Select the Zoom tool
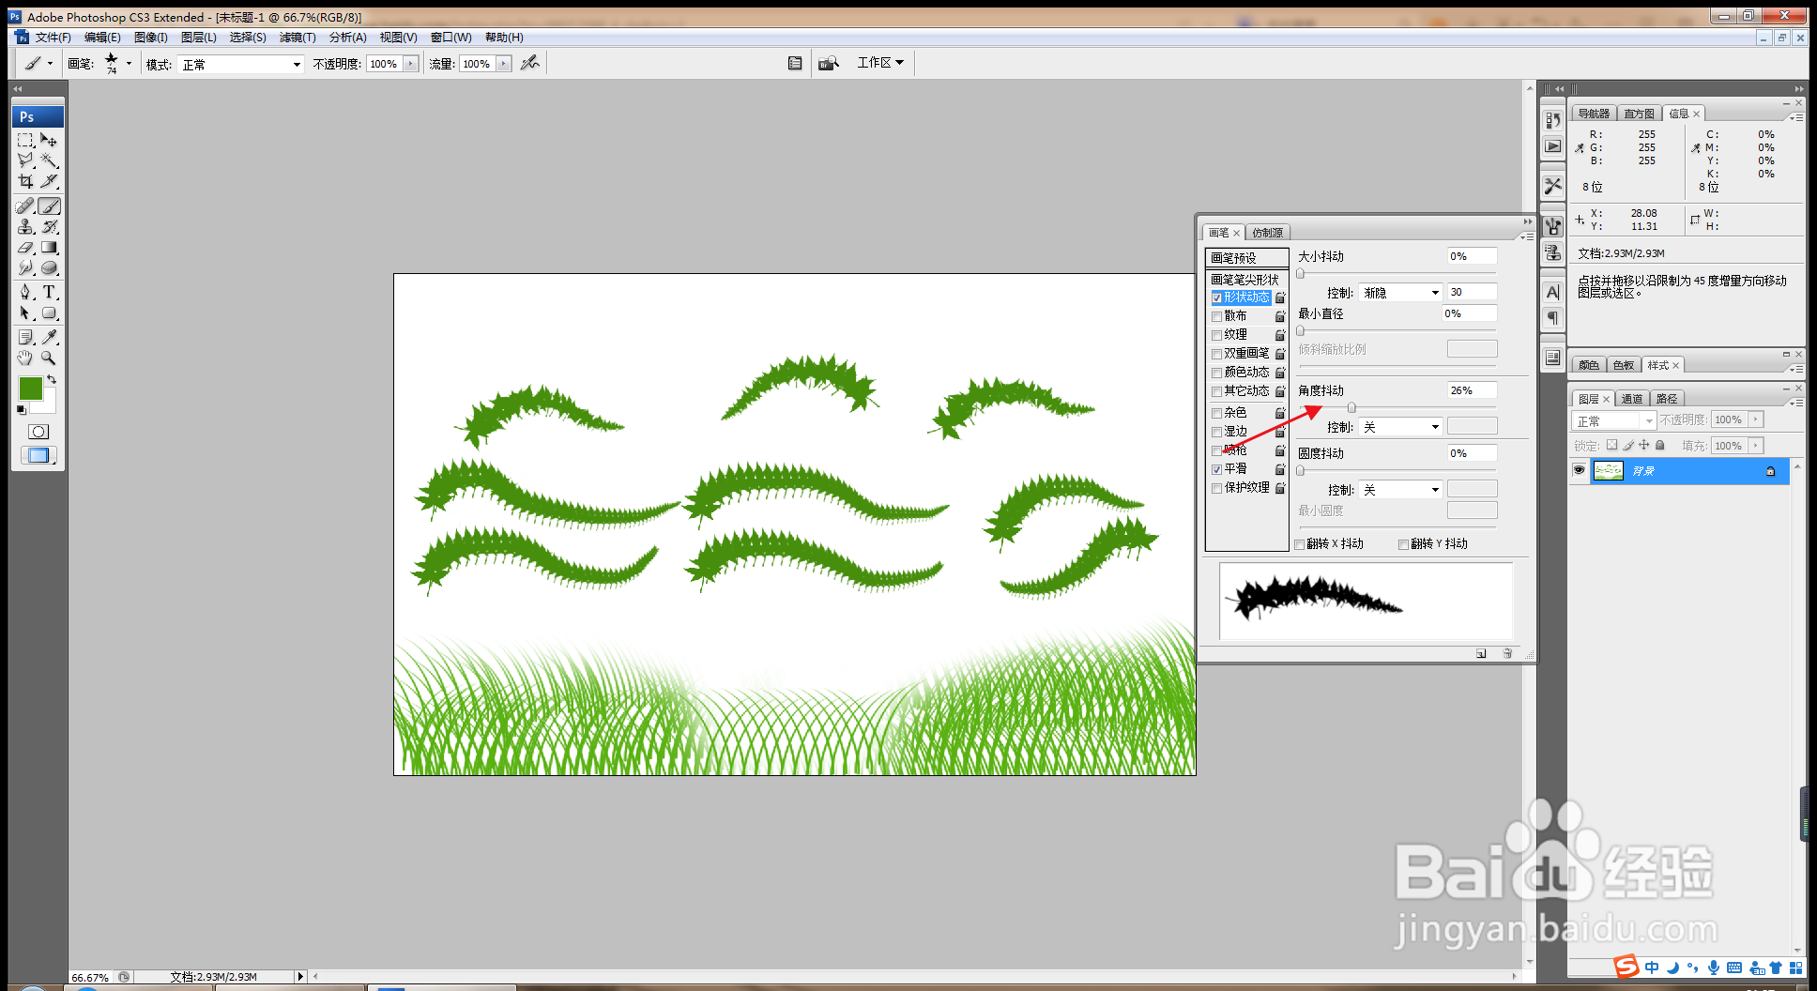Screen dimensions: 1817x991 50,358
